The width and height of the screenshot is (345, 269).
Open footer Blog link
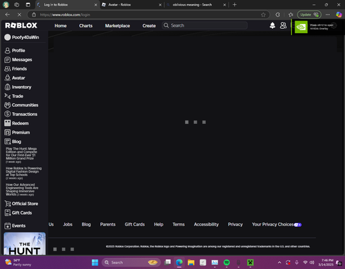tap(86, 224)
